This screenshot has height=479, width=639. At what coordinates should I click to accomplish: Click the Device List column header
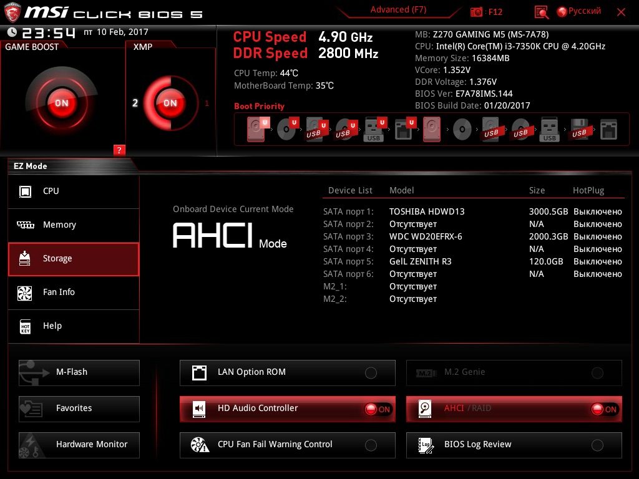point(350,190)
